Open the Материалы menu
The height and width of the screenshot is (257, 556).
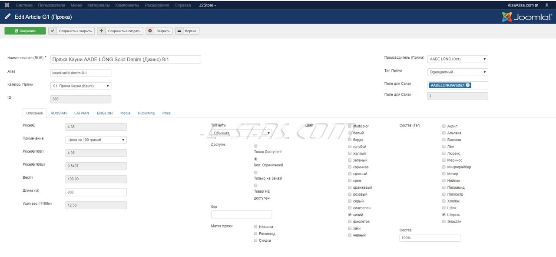[x=99, y=5]
